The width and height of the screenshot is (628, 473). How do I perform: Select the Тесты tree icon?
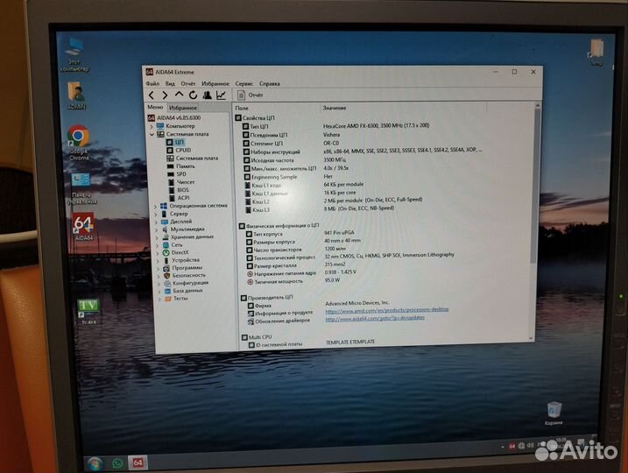tap(168, 299)
